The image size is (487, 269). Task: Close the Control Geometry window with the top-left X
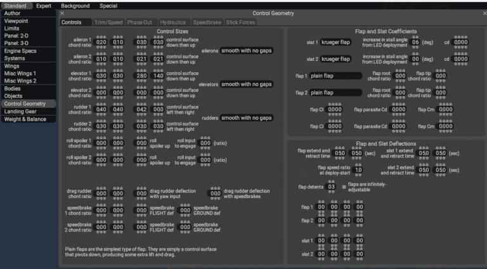(62, 13)
